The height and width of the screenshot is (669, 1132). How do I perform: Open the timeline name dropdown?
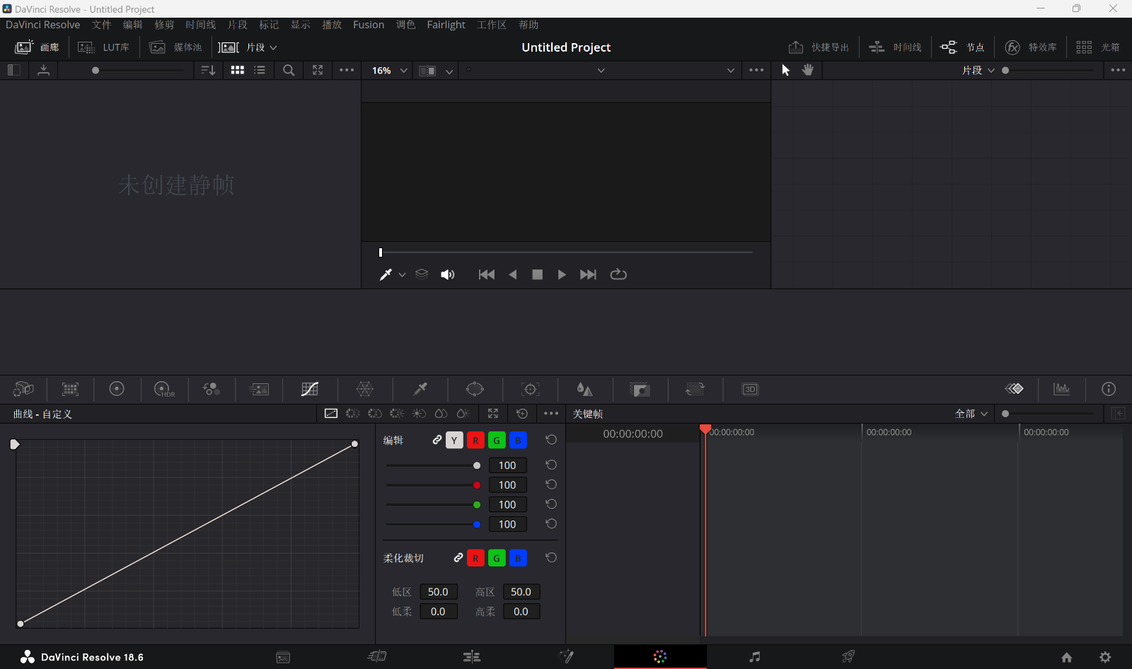point(601,70)
